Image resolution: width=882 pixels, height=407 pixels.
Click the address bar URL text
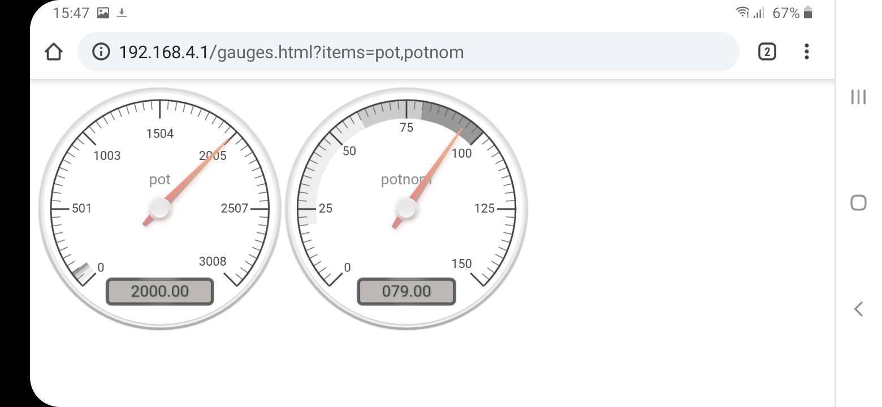(291, 52)
